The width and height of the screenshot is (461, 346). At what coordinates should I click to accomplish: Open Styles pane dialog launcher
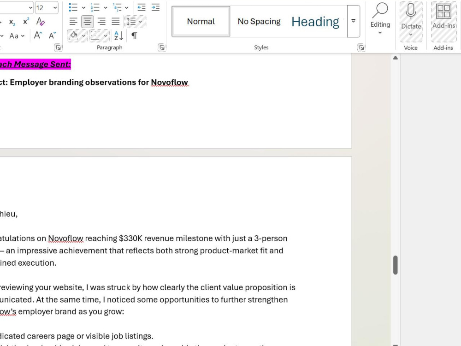click(361, 48)
